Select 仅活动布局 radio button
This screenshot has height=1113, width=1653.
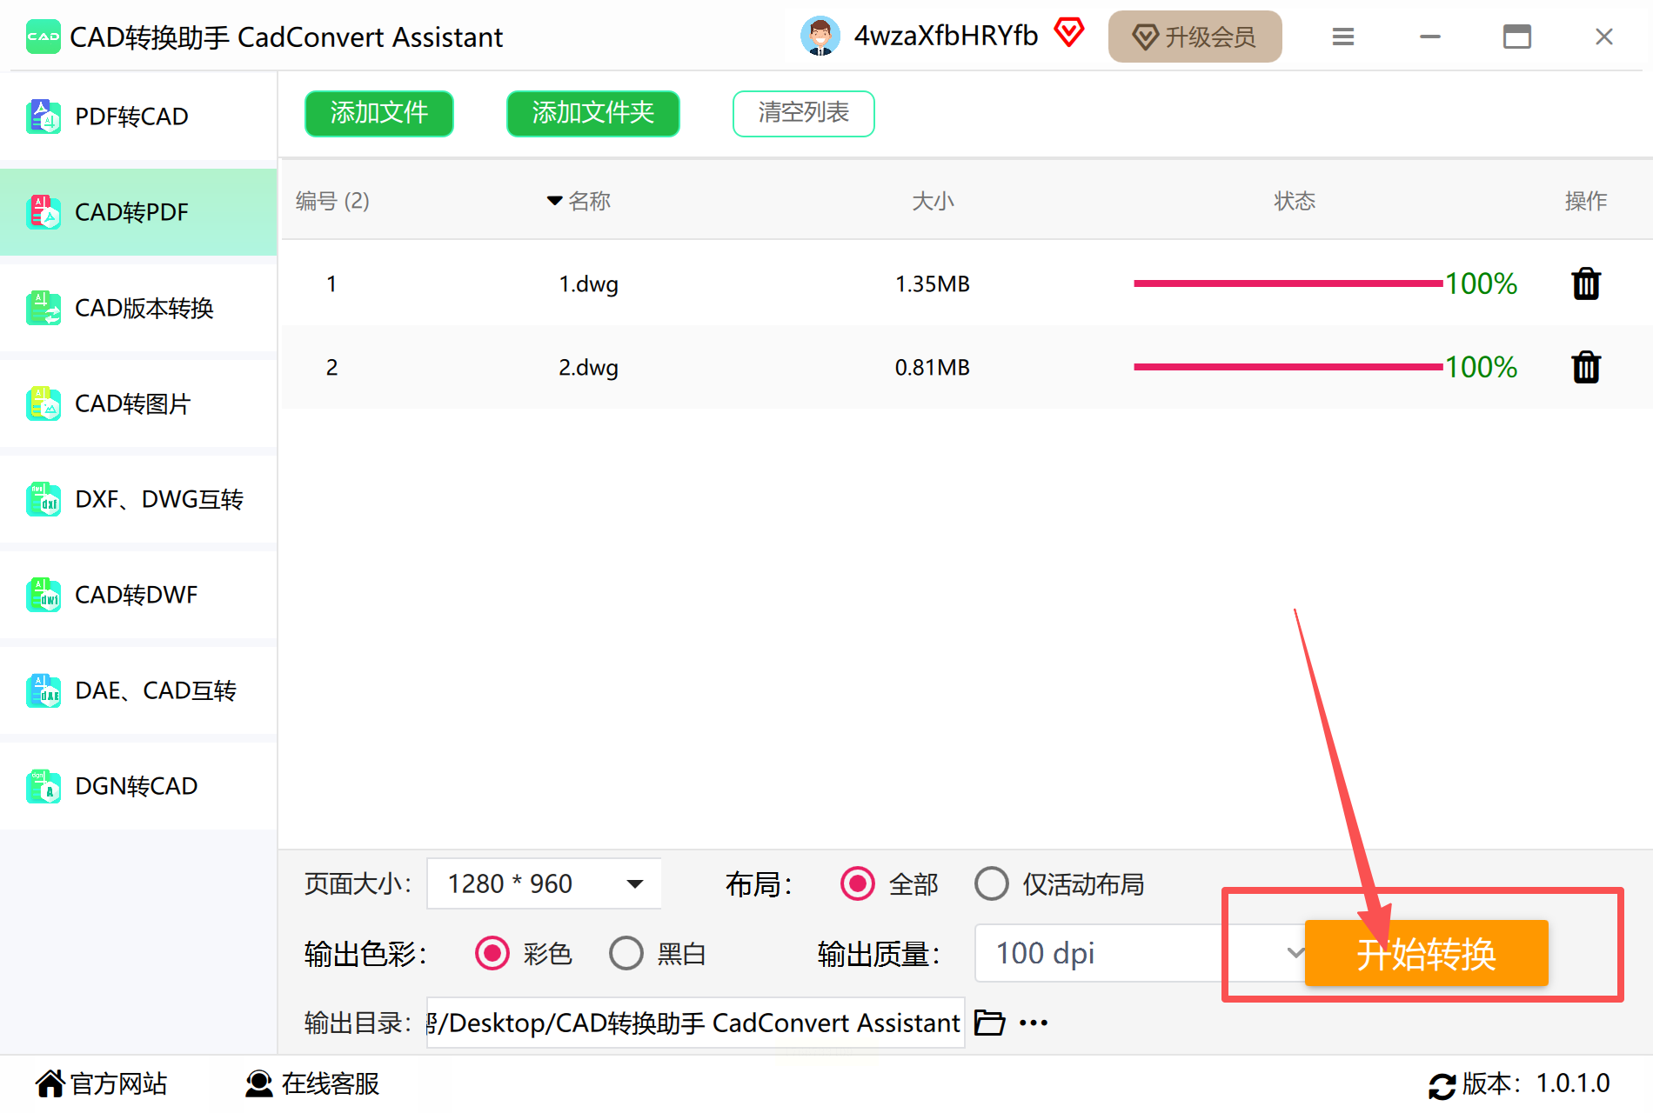[x=991, y=884]
